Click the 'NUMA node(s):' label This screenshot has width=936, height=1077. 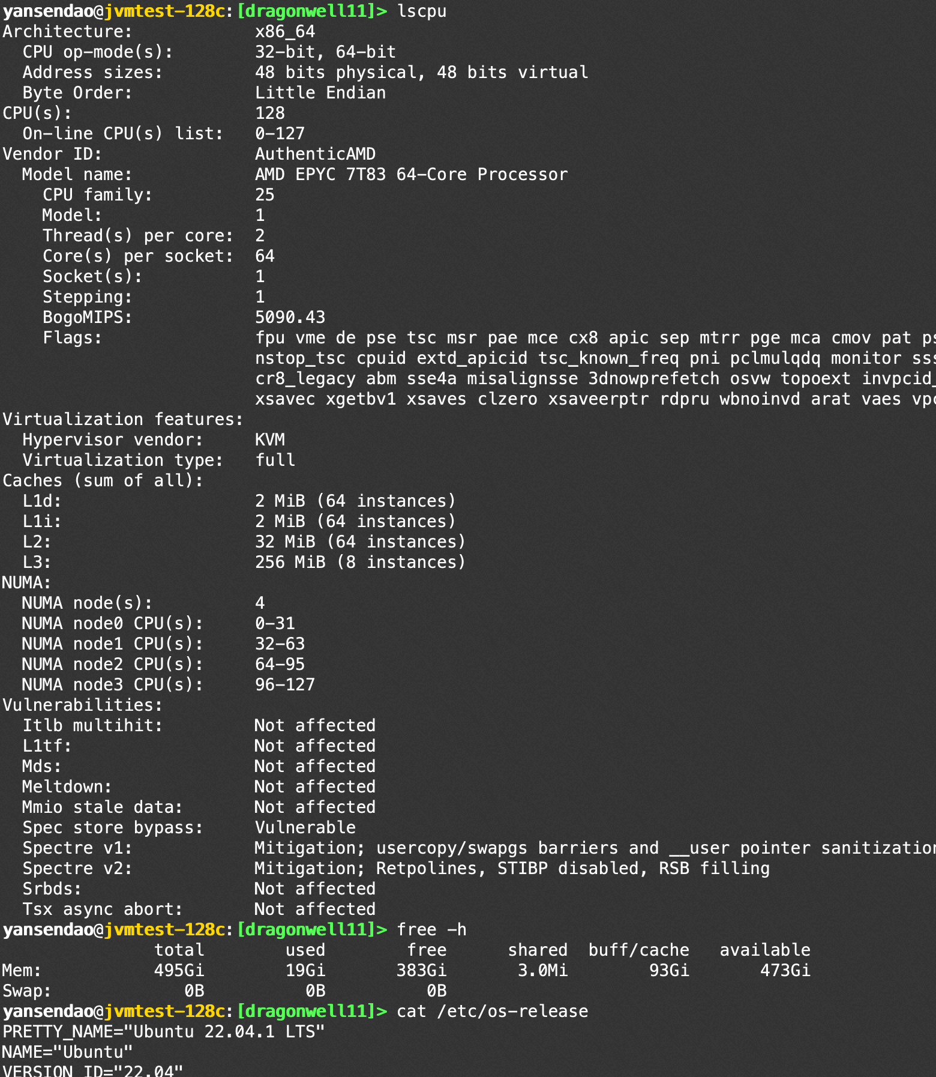click(x=88, y=603)
